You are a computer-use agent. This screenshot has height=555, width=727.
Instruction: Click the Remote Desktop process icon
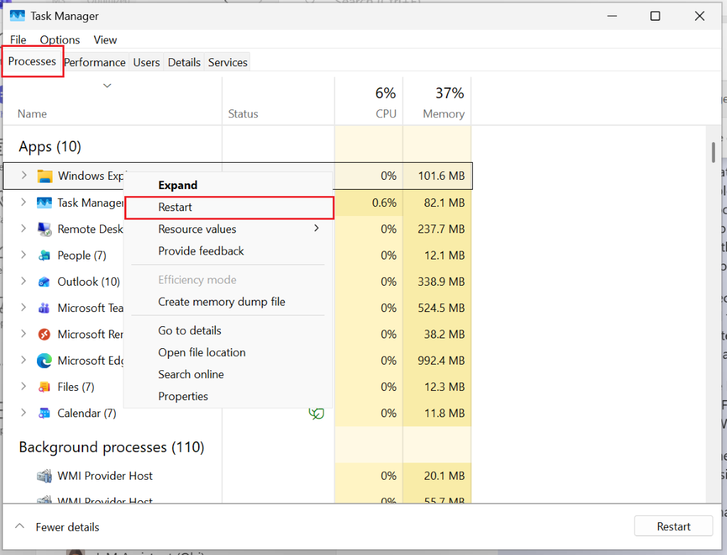(43, 229)
